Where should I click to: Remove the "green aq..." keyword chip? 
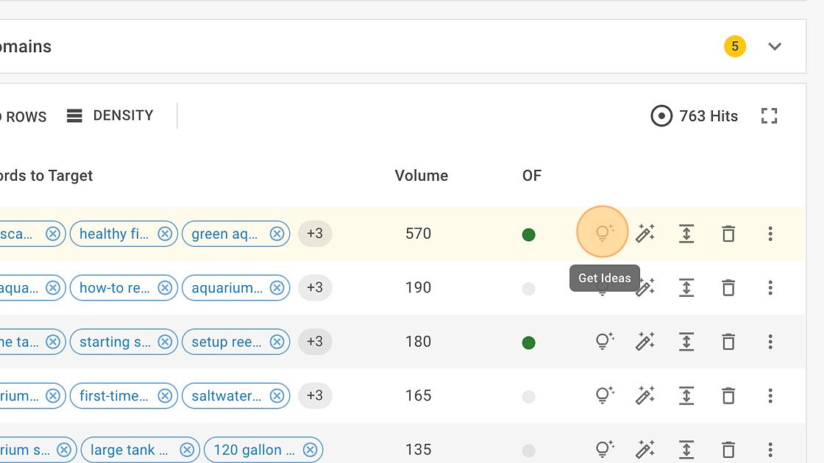[x=277, y=234]
